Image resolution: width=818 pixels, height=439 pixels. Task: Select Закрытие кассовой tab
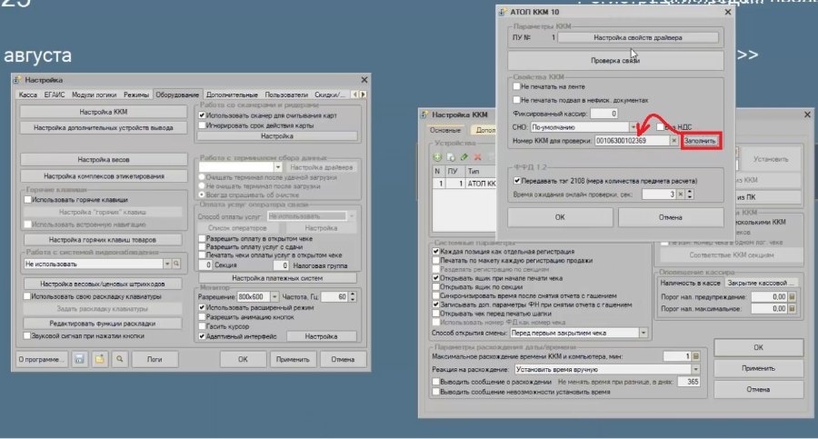[x=760, y=283]
